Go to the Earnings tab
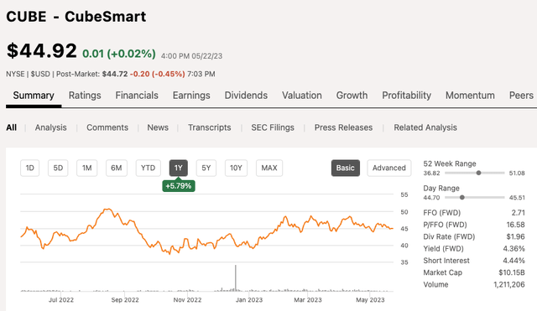Viewport: 537px width, 311px height. (191, 96)
